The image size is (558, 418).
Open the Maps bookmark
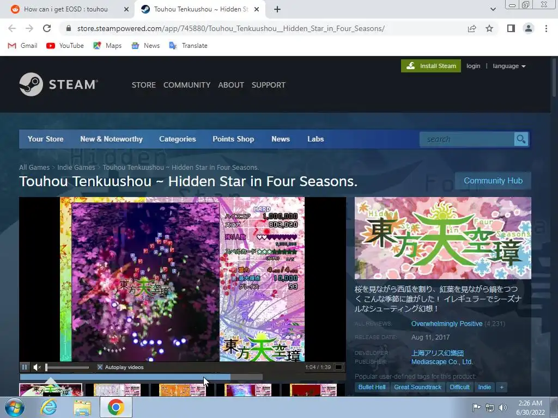click(x=107, y=46)
